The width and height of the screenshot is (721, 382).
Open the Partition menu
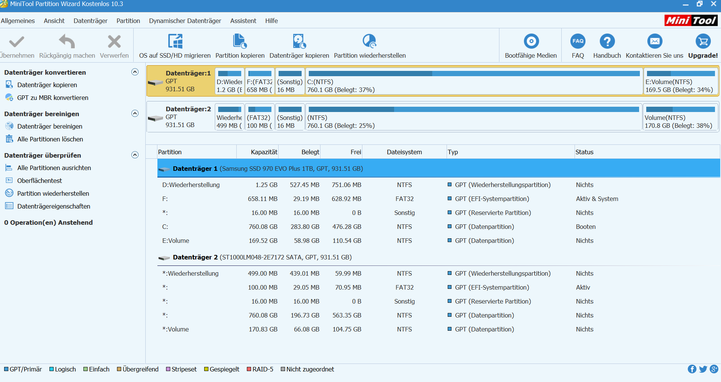128,21
